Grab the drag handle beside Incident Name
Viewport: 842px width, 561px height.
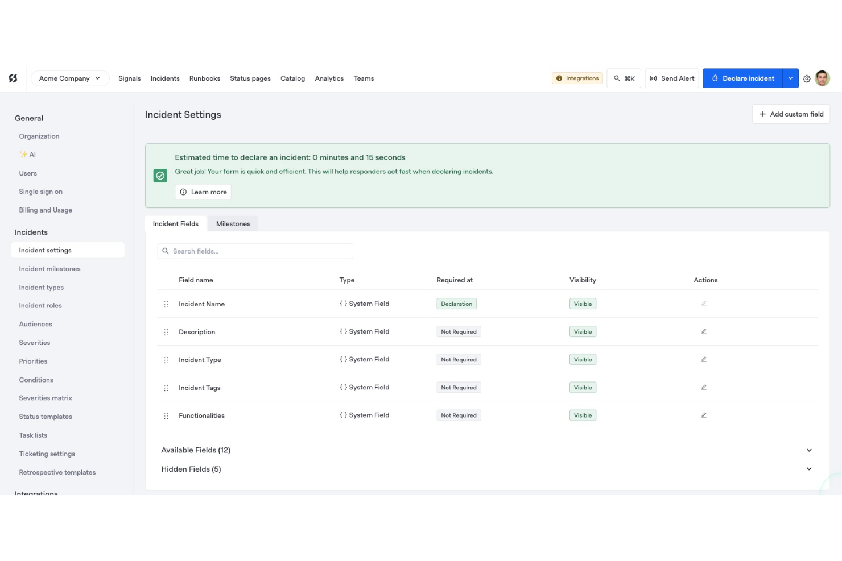click(x=166, y=304)
